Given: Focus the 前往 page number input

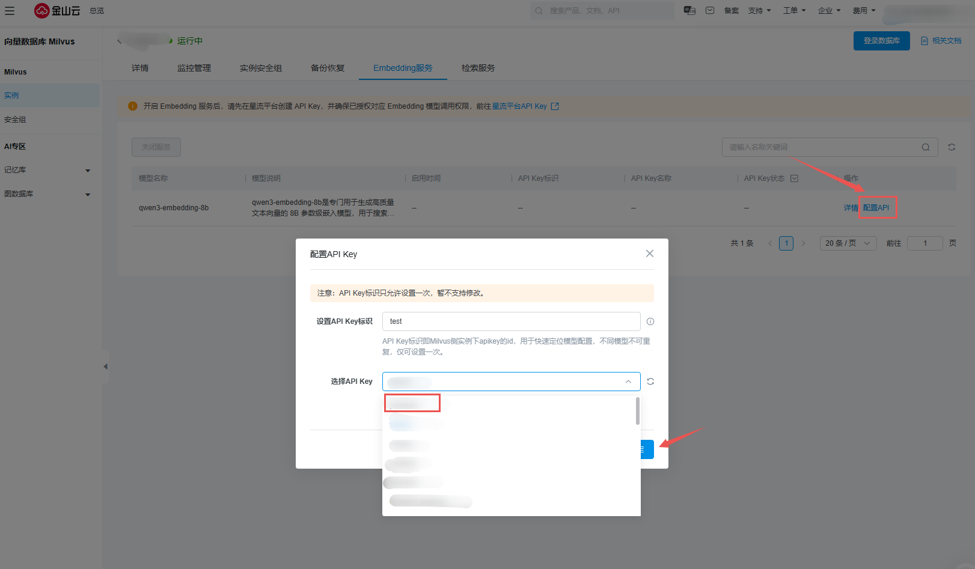Looking at the screenshot, I should (x=925, y=243).
